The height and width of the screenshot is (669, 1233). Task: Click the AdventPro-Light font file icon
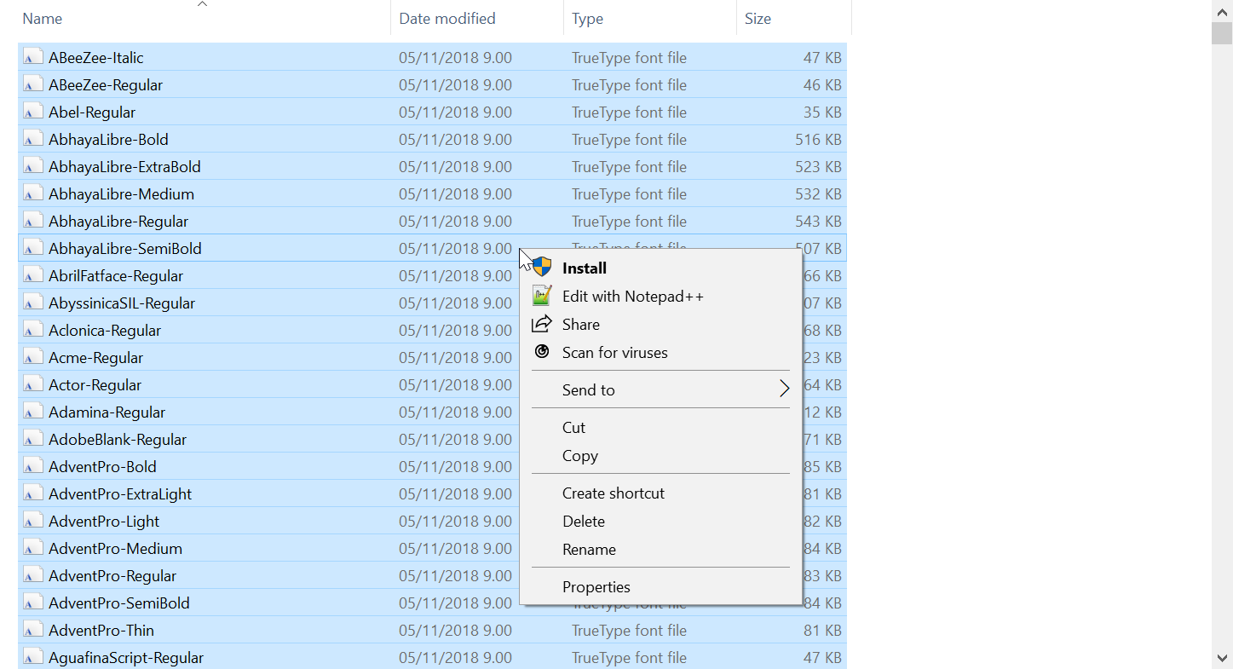[x=33, y=522]
